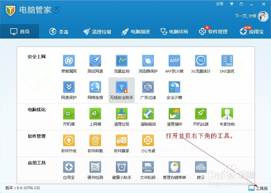Open 健康小助手 alarm tool
The height and width of the screenshot is (193, 271).
(122, 170)
